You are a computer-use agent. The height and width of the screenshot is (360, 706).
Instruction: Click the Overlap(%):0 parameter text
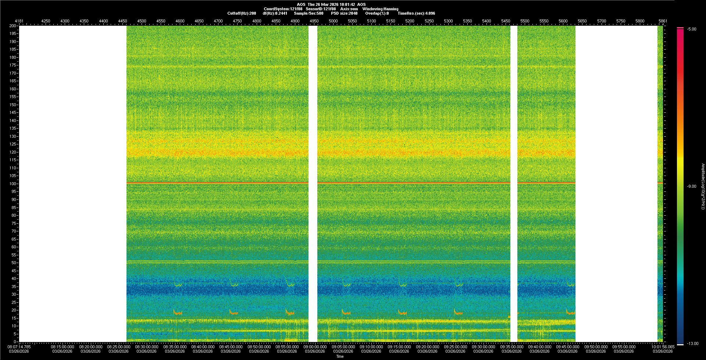pos(377,13)
